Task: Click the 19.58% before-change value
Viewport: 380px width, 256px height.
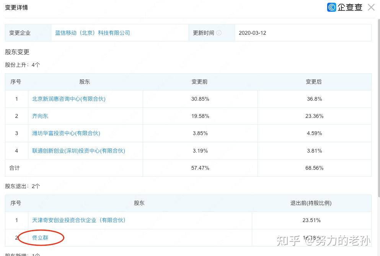Action: 200,116
